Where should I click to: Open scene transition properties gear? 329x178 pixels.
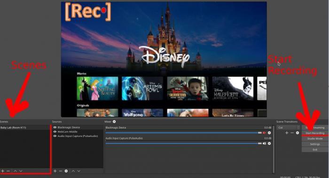(298, 133)
